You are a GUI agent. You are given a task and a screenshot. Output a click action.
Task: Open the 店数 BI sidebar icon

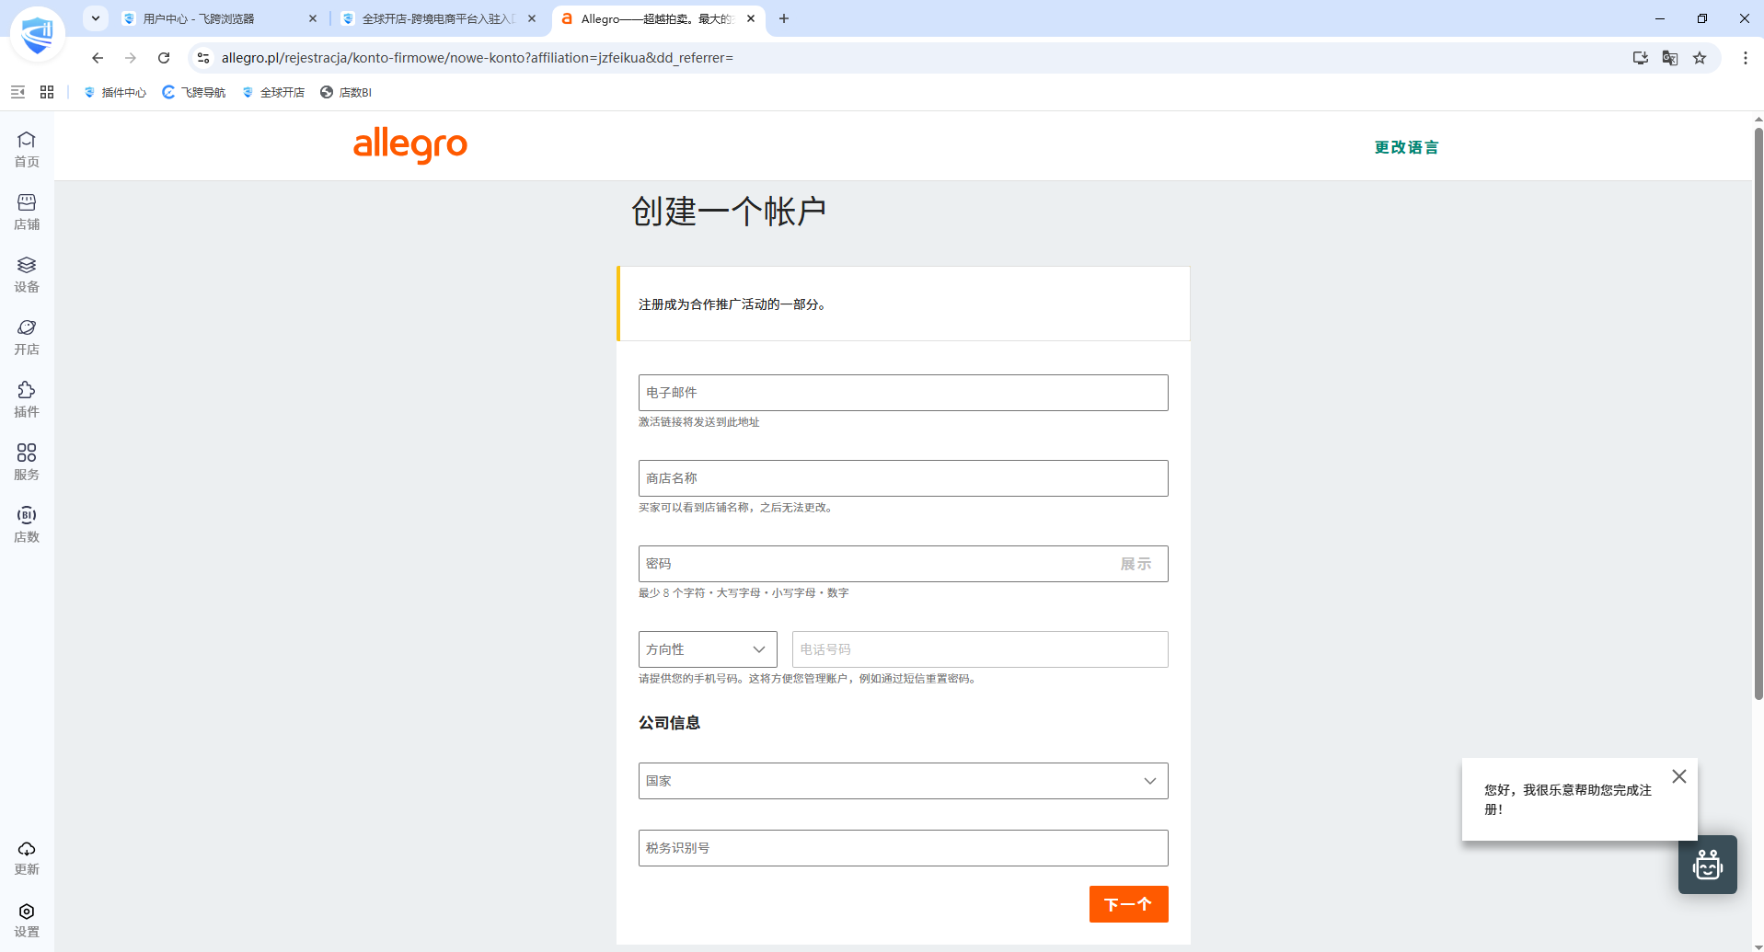27,524
